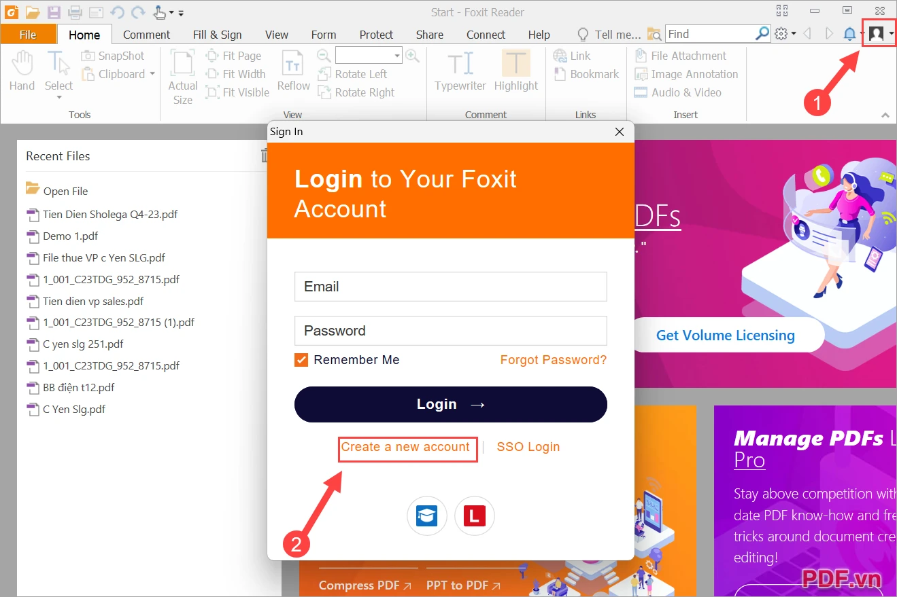
Task: Switch to the Share tab
Action: click(429, 35)
